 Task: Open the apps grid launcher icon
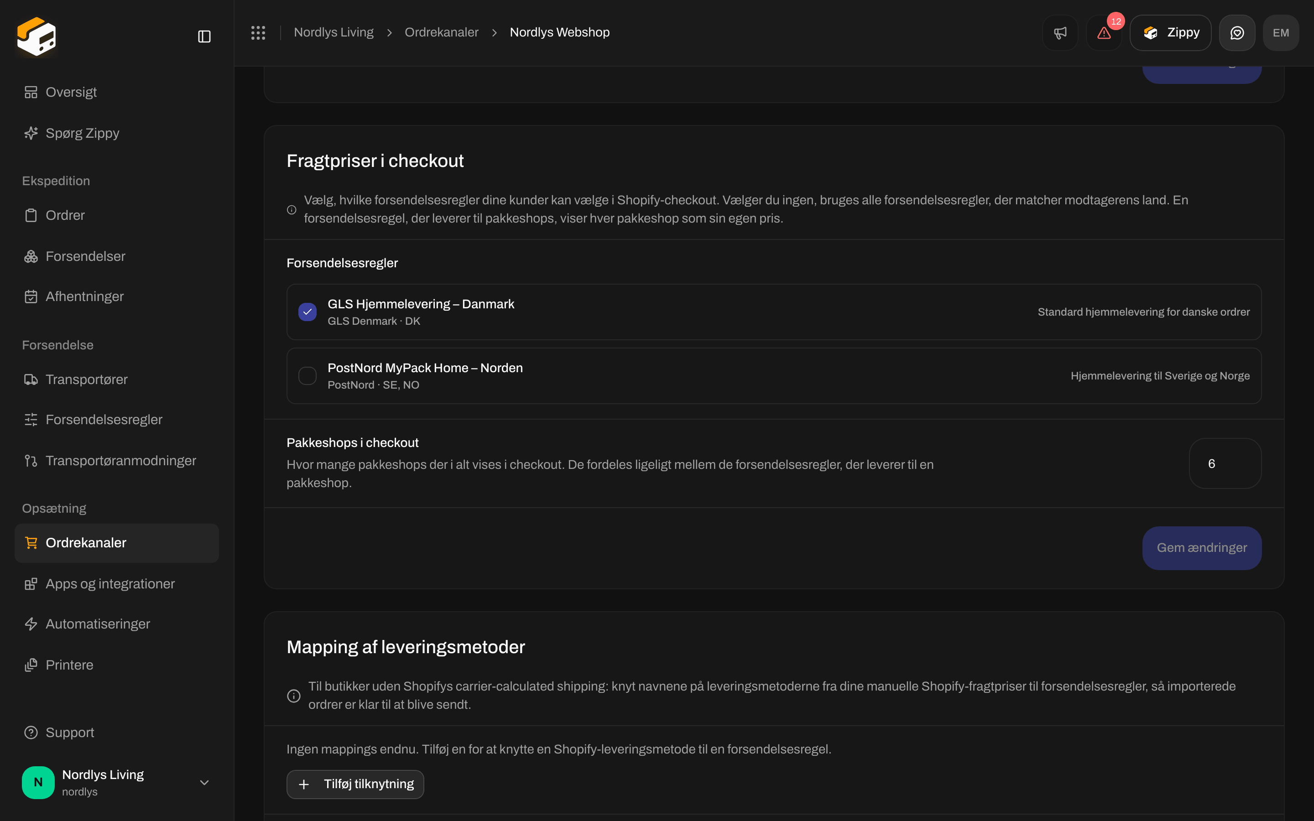pyautogui.click(x=258, y=32)
